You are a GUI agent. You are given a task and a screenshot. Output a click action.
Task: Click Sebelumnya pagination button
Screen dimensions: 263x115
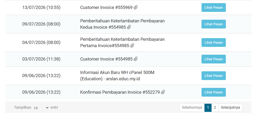pyautogui.click(x=192, y=108)
